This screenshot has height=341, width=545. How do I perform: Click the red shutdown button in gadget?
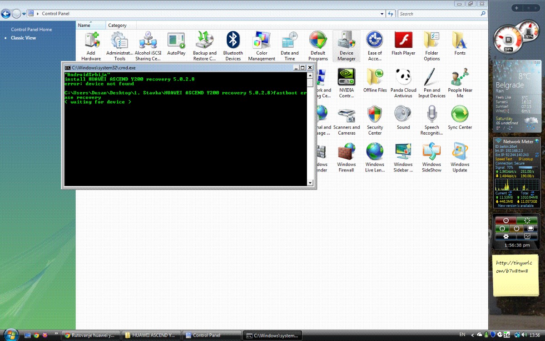point(505,221)
